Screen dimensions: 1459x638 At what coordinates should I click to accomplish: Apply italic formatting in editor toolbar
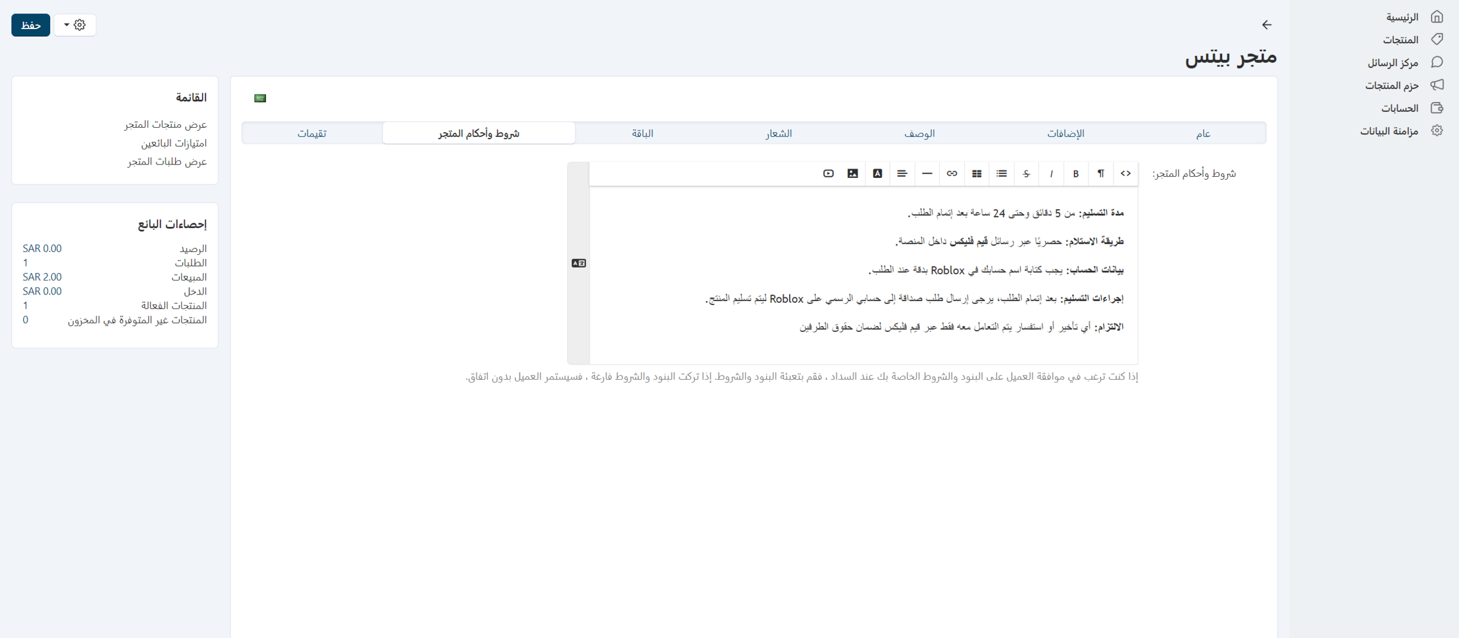1051,173
